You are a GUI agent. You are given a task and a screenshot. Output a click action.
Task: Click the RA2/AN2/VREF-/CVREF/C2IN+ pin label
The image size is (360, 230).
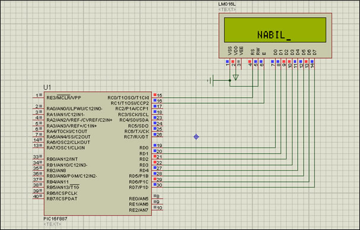pos(79,120)
